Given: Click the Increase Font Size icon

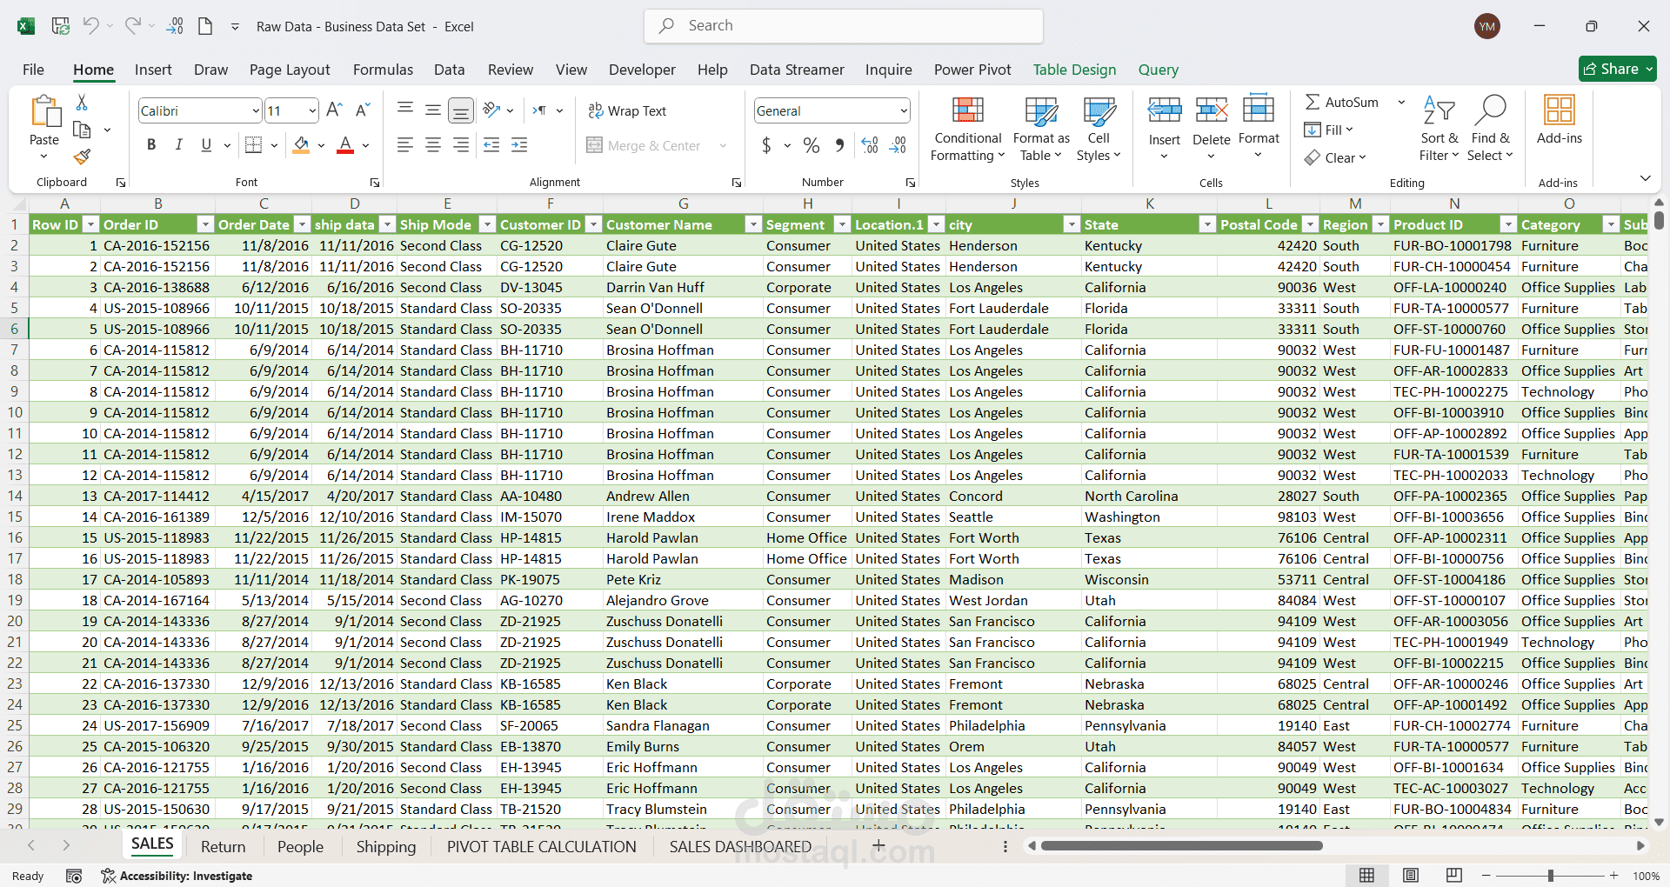Looking at the screenshot, I should tap(334, 110).
